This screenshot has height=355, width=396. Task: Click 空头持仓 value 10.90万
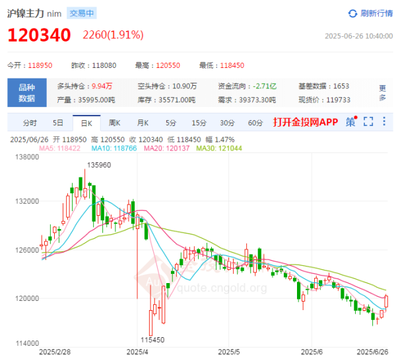(x=185, y=86)
